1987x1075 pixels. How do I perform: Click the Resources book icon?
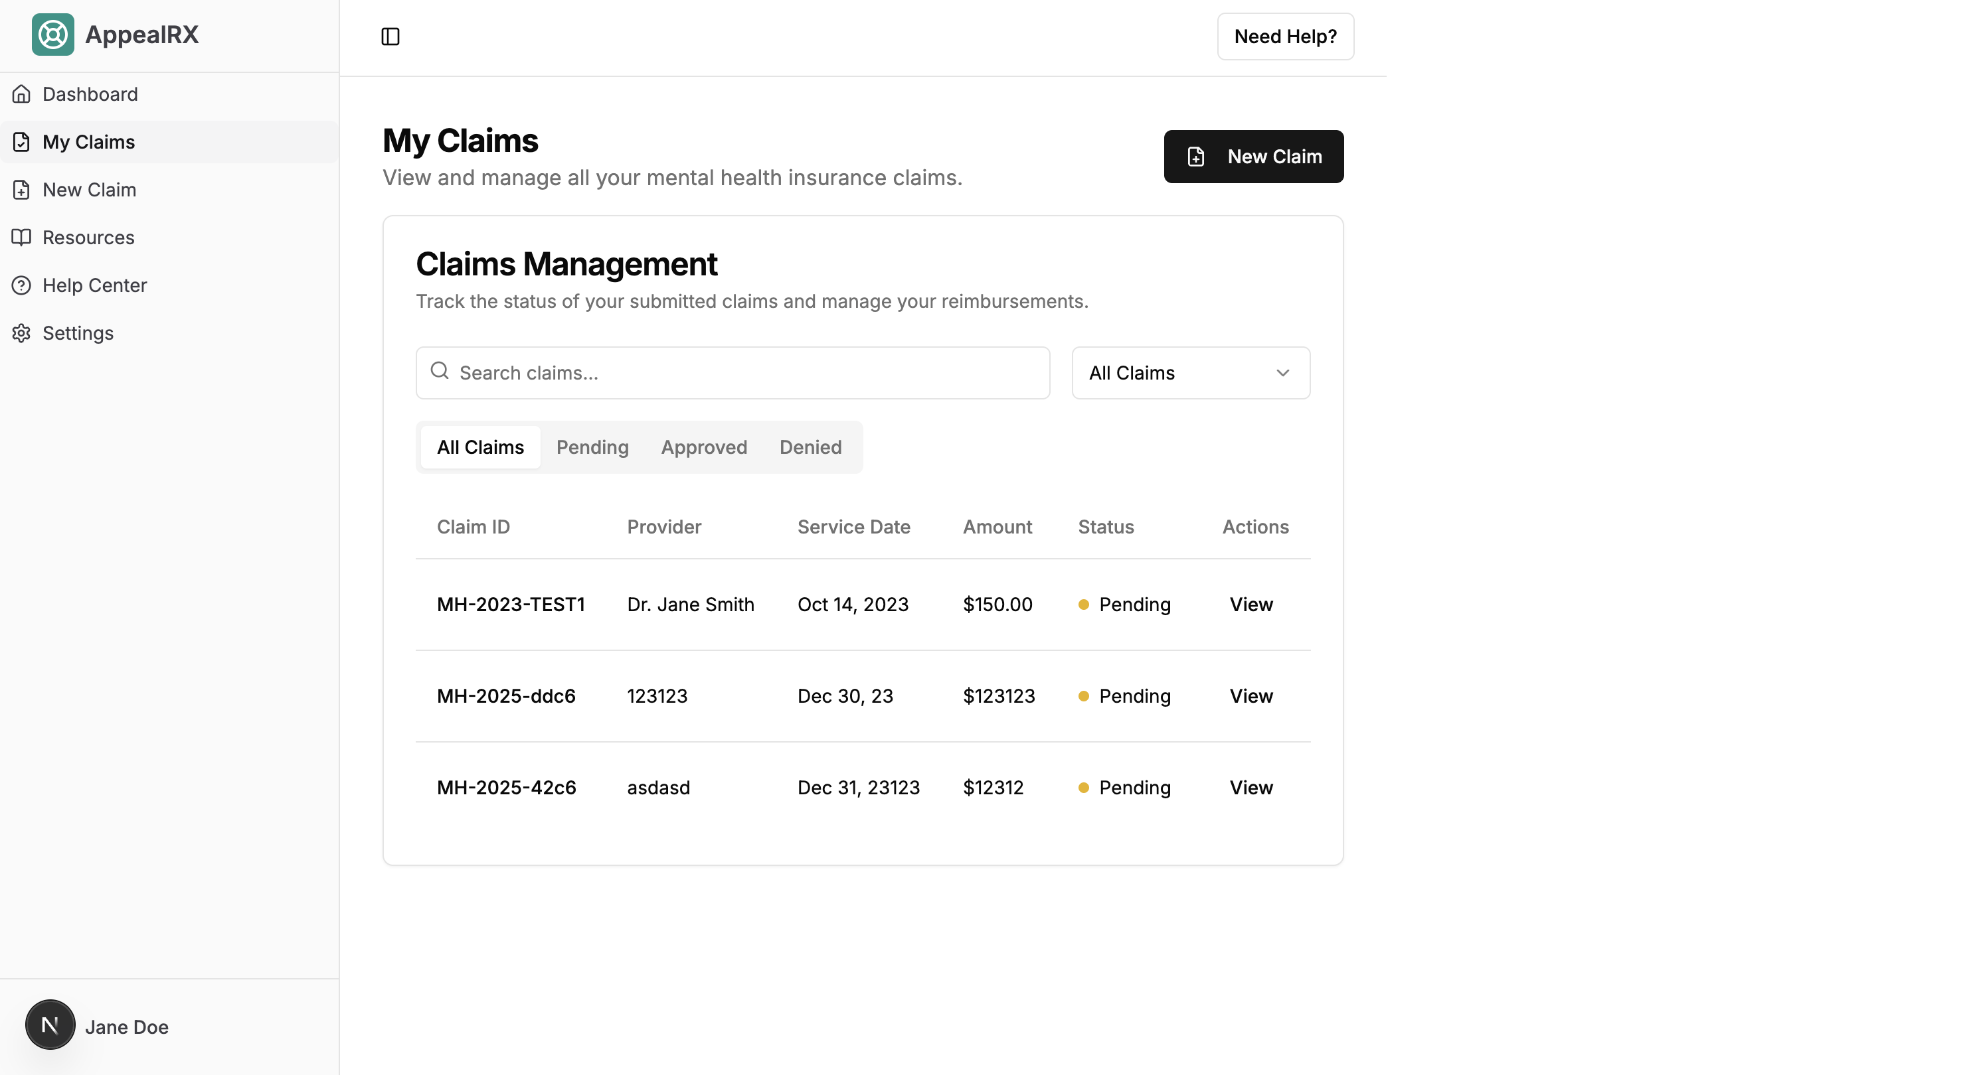(22, 238)
